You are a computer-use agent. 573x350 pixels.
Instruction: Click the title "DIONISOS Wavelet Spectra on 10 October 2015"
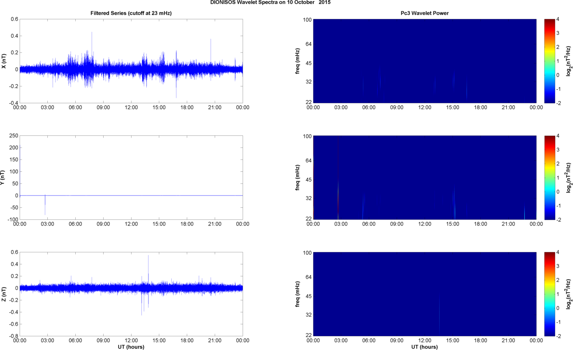[x=270, y=3]
